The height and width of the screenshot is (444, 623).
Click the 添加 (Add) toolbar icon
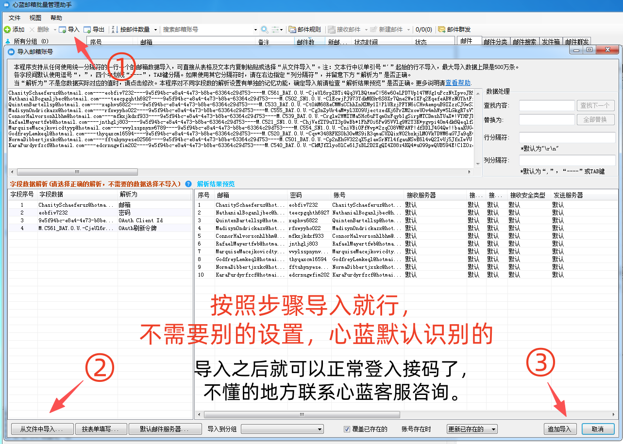[7, 30]
